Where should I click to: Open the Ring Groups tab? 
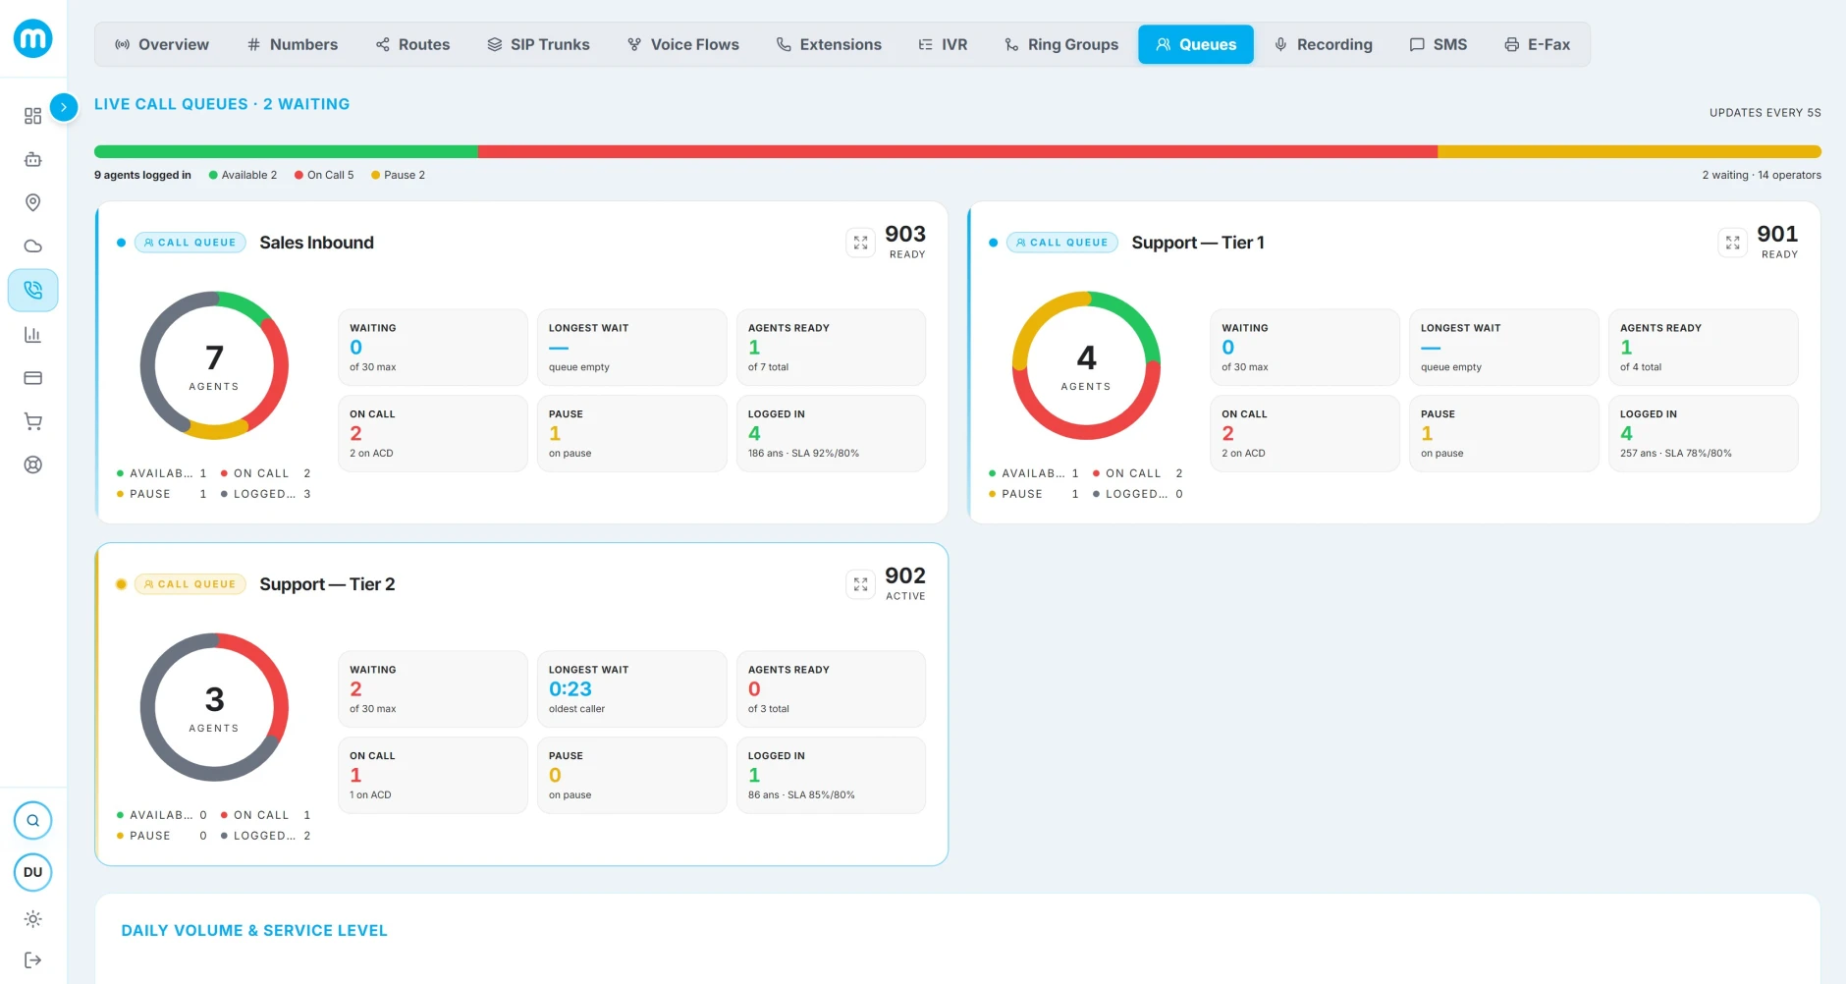[x=1061, y=44]
